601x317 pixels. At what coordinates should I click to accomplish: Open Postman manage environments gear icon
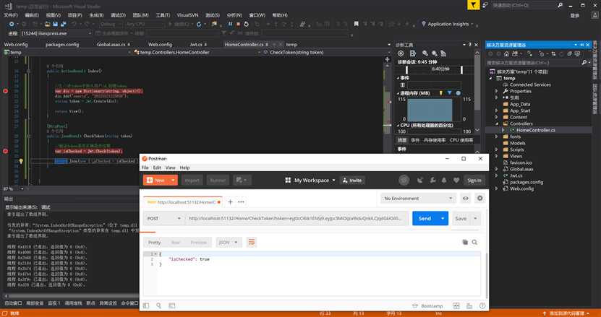pyautogui.click(x=479, y=199)
